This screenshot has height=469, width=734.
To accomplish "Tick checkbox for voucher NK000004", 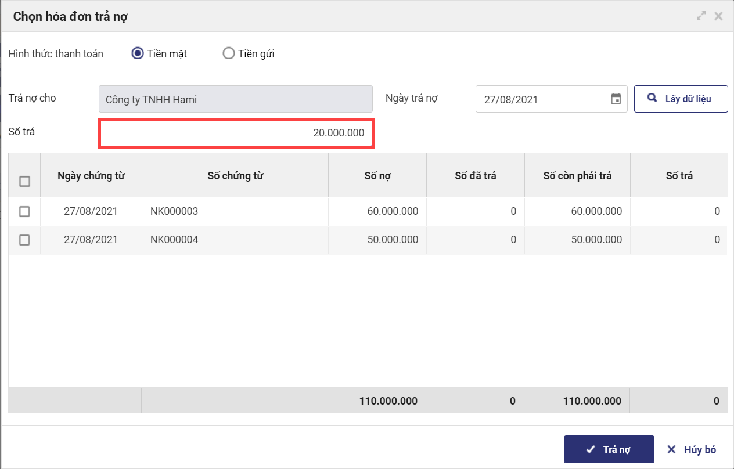I will [x=24, y=240].
